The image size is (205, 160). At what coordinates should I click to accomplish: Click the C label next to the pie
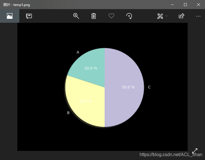click(x=149, y=87)
